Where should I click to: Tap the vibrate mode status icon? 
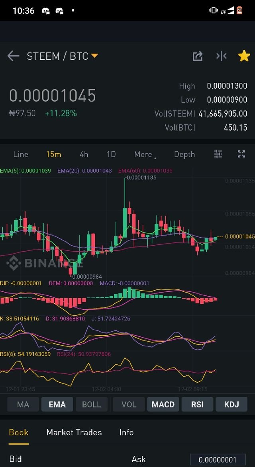pos(213,10)
